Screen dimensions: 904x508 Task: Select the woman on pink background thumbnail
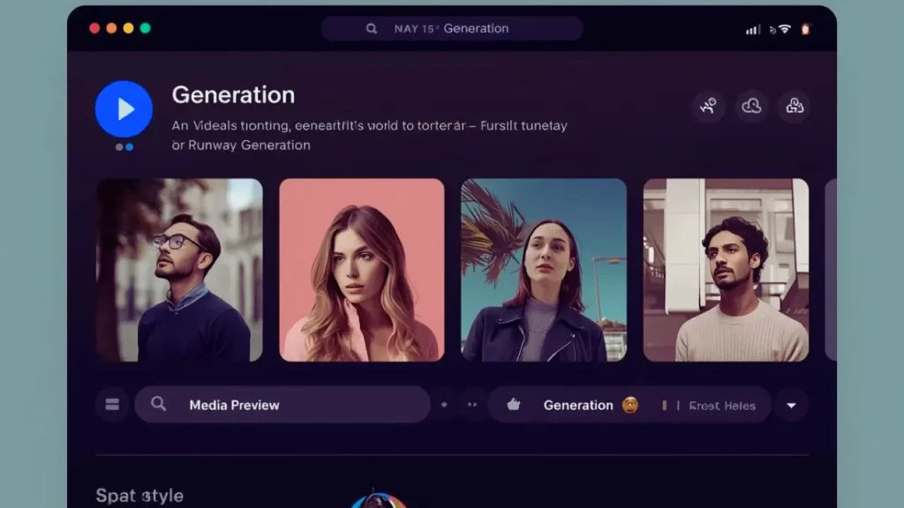pos(362,270)
